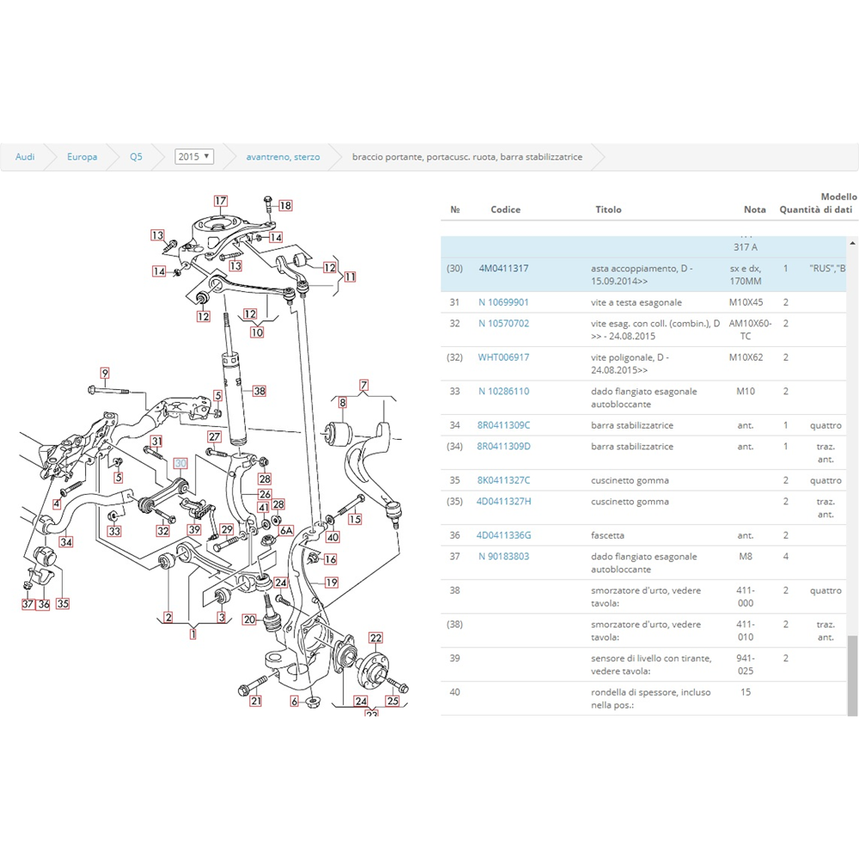Click the title 'fascetta' in row 36
Image resolution: width=859 pixels, height=859 pixels.
(607, 535)
